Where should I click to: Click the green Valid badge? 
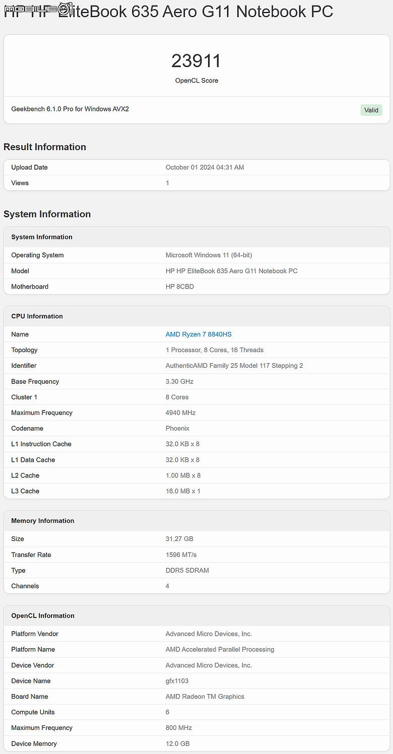[371, 110]
